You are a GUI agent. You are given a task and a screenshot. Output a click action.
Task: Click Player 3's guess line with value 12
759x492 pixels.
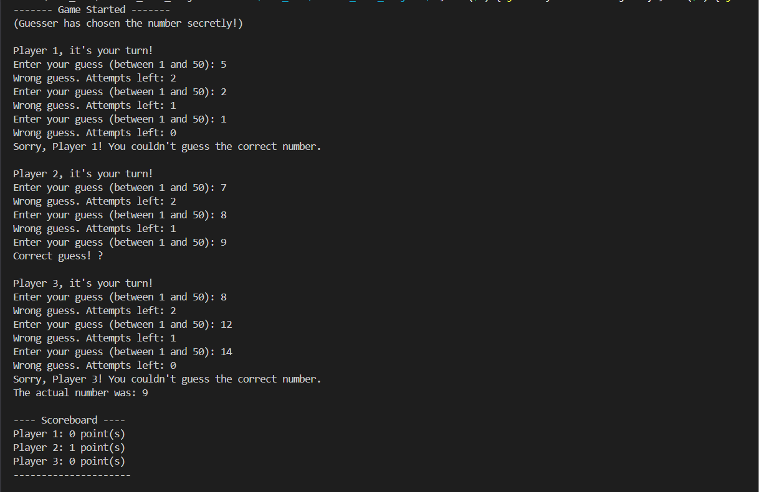pyautogui.click(x=122, y=325)
